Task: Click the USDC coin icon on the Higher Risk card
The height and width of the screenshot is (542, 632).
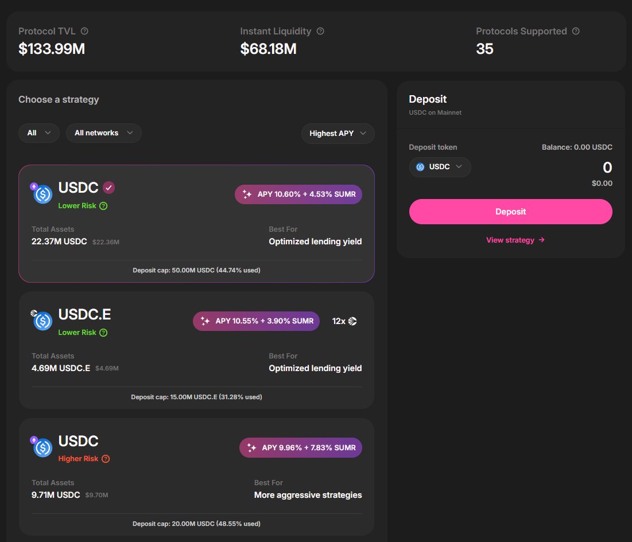Action: pos(42,447)
